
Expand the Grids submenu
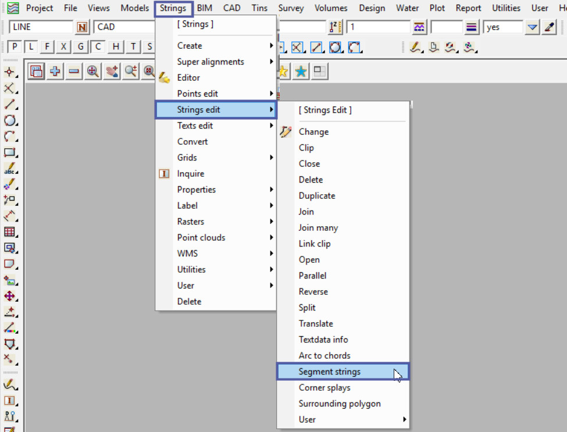pos(216,158)
